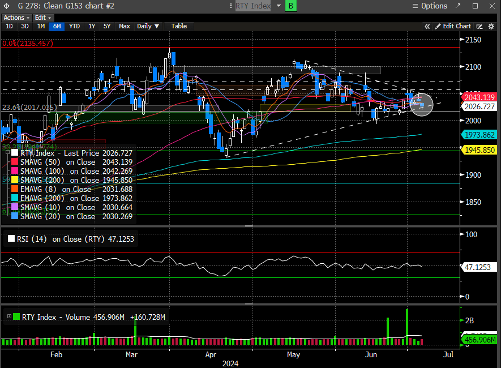Click the white RTY Index Last Price swatch
This screenshot has height=368, width=501.
15,153
